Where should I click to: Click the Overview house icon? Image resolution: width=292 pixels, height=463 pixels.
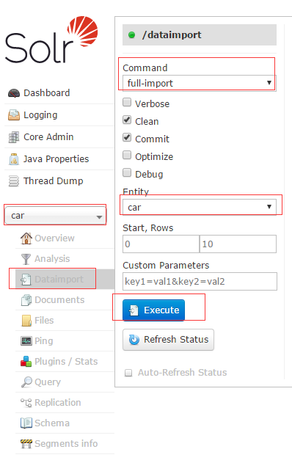pos(26,238)
